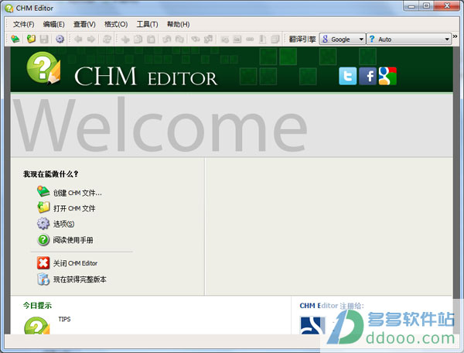Click the back arrow toolbar icon
Image resolution: width=464 pixels, height=353 pixels.
tap(78, 39)
